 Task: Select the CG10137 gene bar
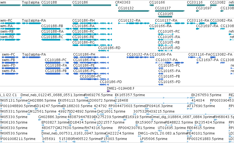pos(170,11)
